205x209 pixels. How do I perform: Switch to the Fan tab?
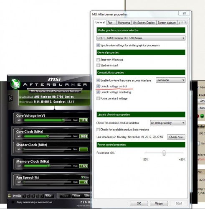pos(111,23)
